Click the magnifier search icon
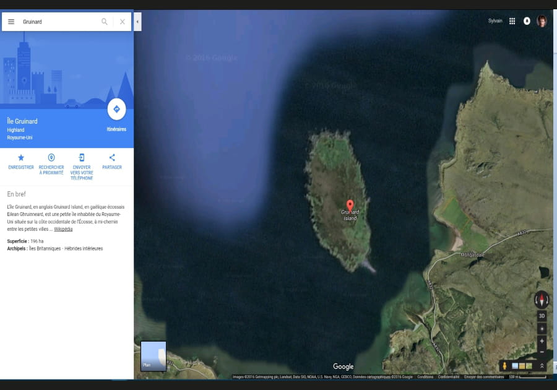This screenshot has height=390, width=557. tap(105, 22)
